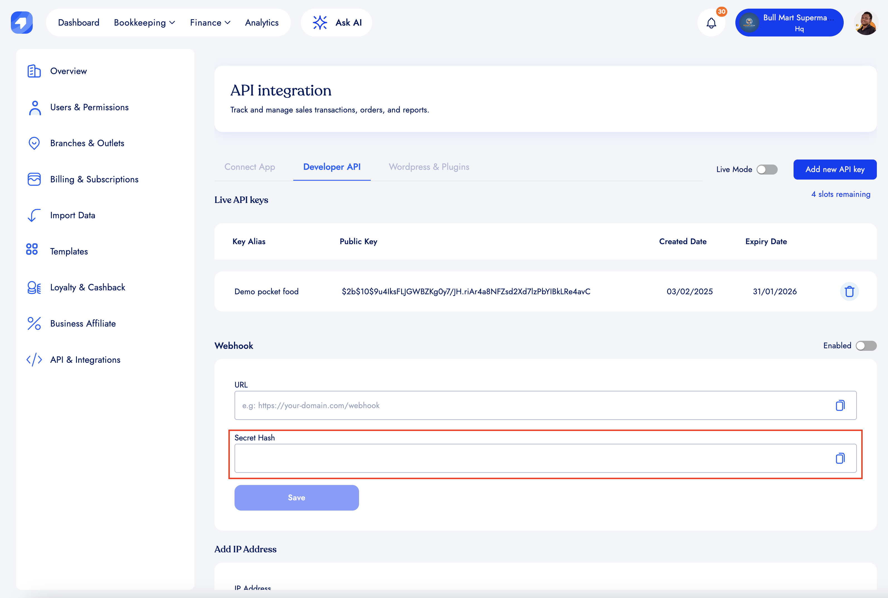Expand the Bookkeeping dropdown menu
888x598 pixels.
144,23
